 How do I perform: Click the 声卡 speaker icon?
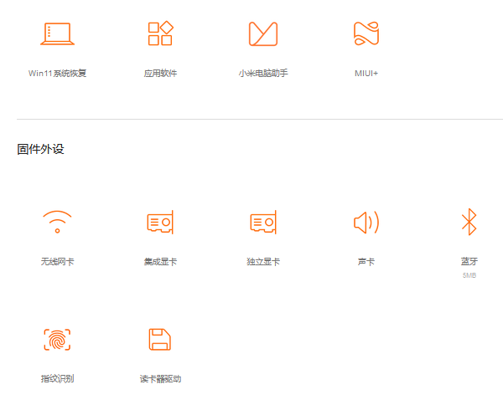pyautogui.click(x=366, y=223)
